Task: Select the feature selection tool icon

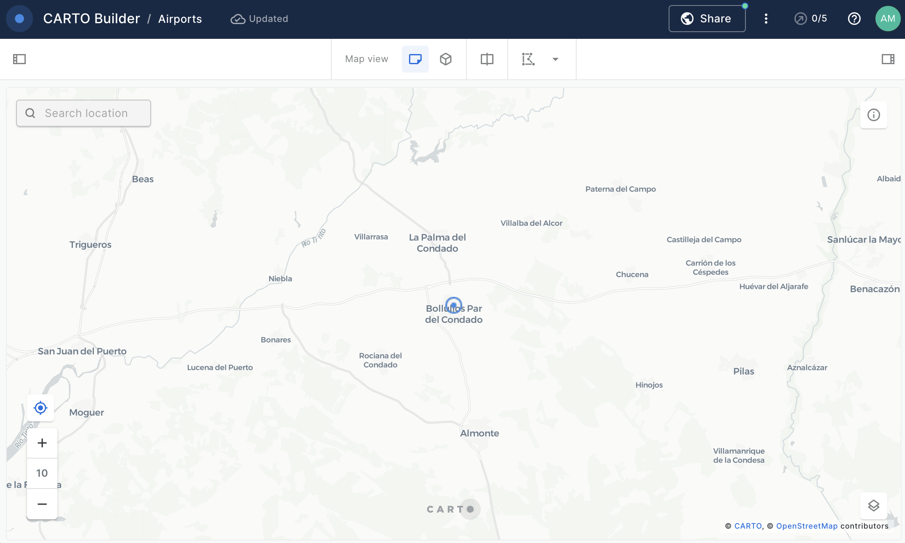Action: click(528, 59)
